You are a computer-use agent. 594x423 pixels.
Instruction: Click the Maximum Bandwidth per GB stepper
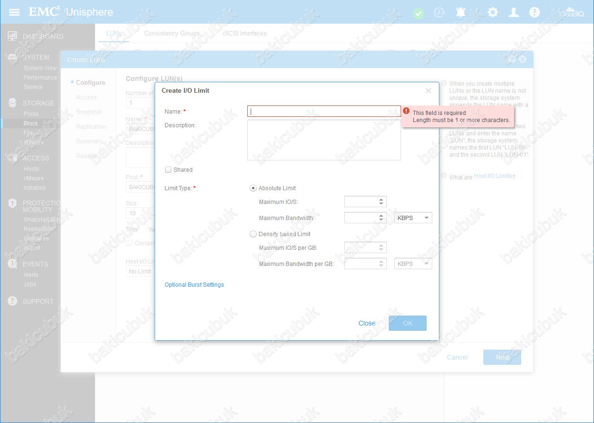point(381,264)
